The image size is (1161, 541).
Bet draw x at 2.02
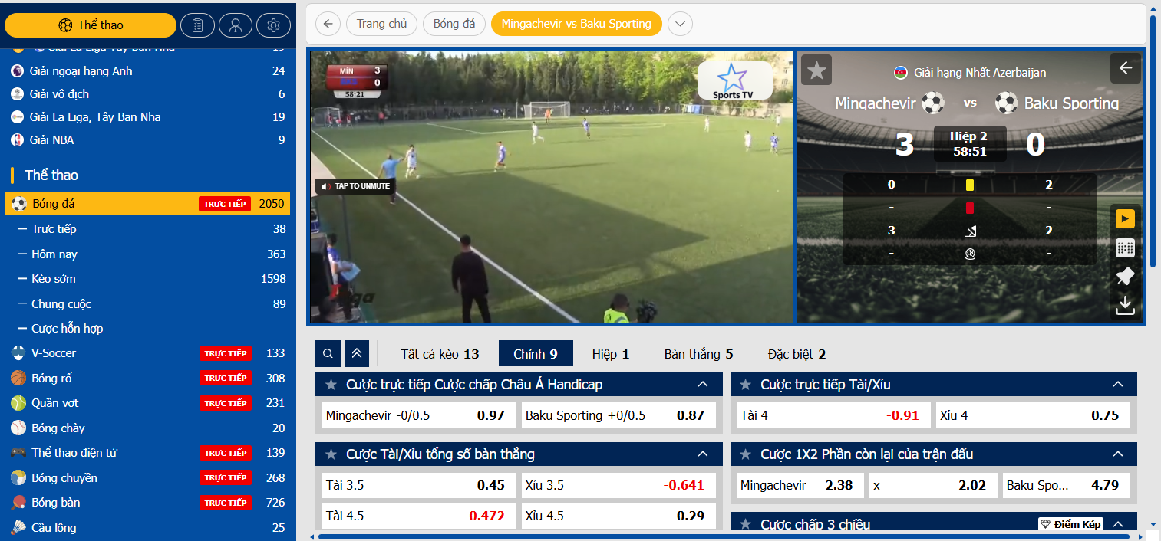pos(933,485)
